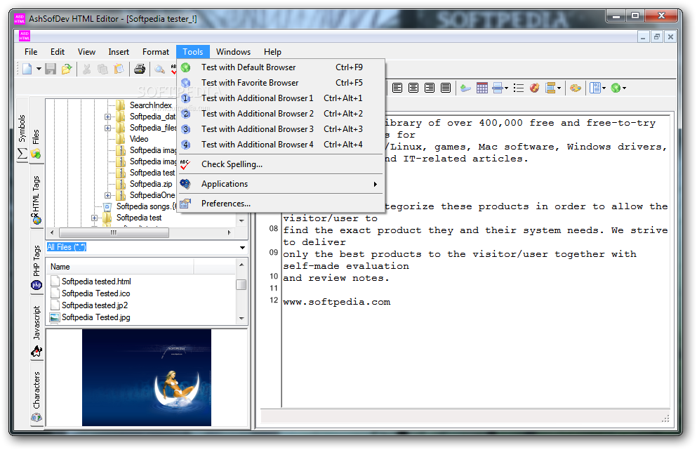Image resolution: width=697 pixels, height=450 pixels.
Task: Click the form elements toolbar icon
Action: click(551, 88)
